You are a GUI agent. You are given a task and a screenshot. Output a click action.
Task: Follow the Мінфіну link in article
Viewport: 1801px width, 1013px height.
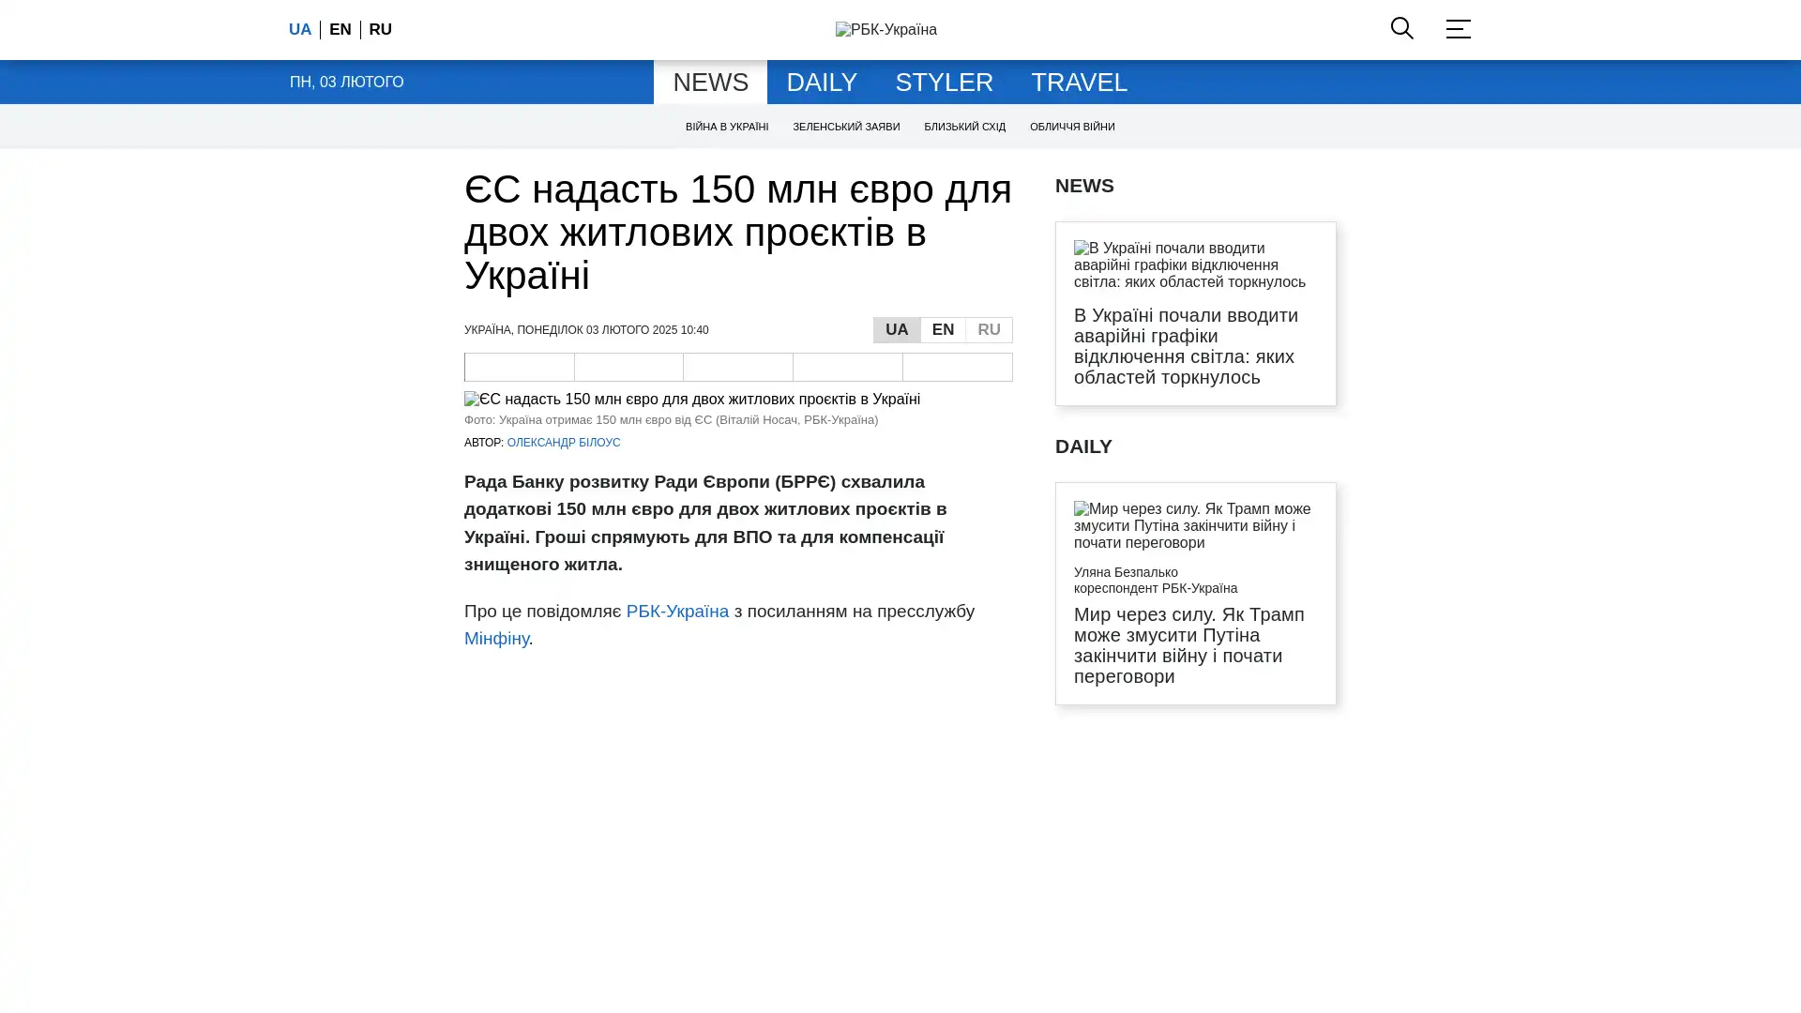pyautogui.click(x=496, y=639)
